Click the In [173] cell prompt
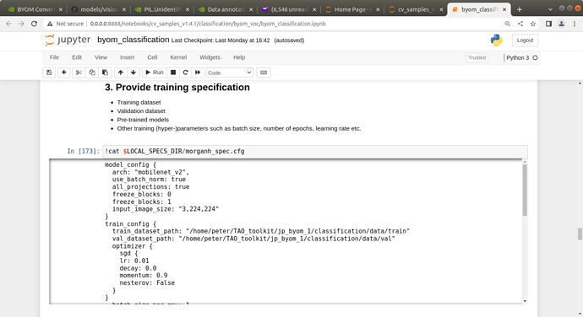 point(84,151)
